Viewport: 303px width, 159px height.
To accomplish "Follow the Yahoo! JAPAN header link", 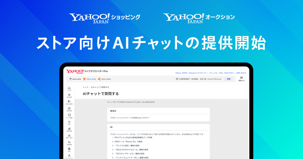I will [x=181, y=73].
